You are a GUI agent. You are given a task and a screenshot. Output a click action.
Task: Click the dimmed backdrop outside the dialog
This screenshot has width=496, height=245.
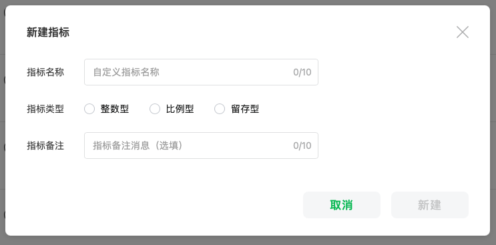point(248,241)
